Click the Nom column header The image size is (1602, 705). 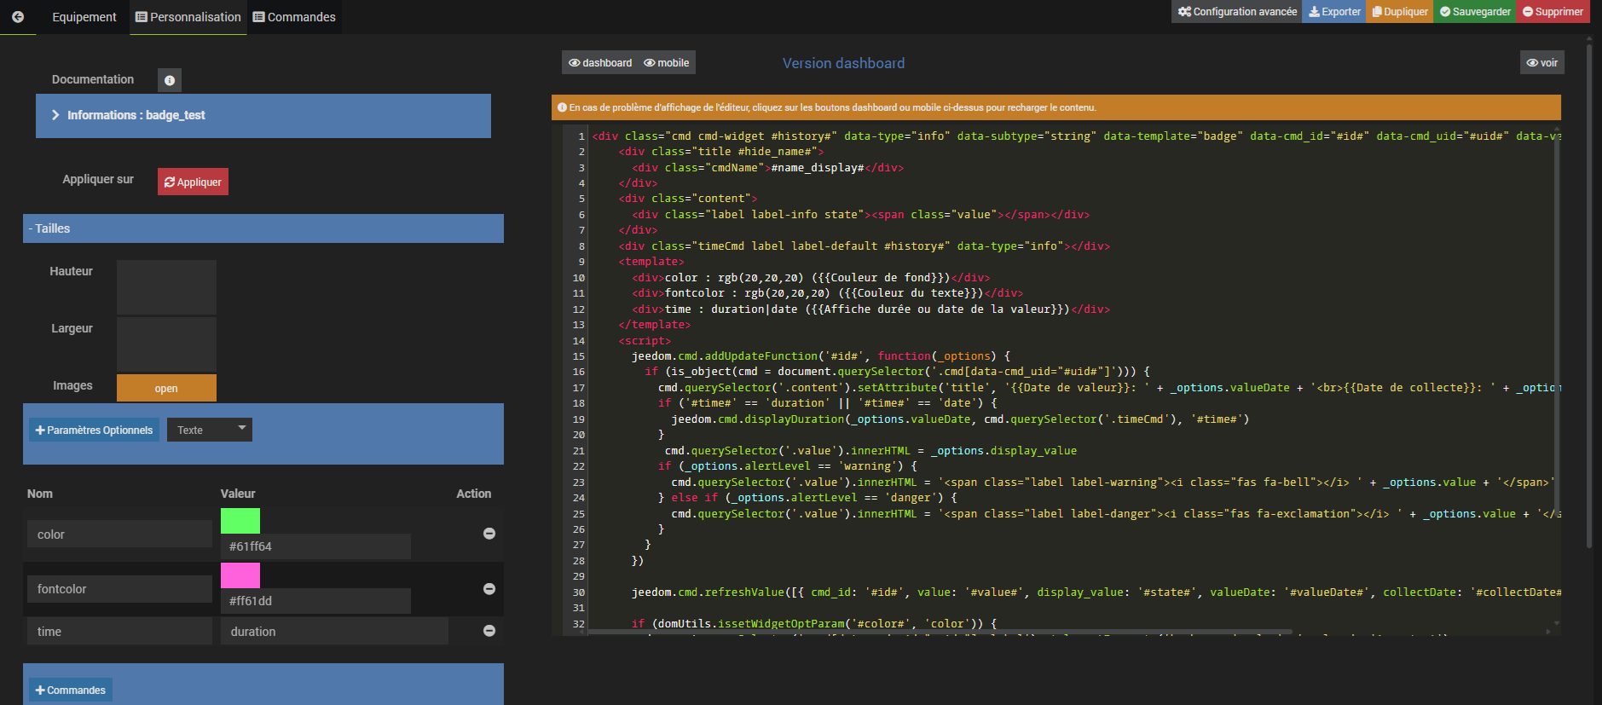coord(40,494)
